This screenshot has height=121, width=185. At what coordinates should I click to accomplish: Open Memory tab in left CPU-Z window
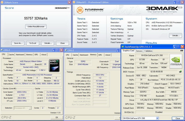29,55
